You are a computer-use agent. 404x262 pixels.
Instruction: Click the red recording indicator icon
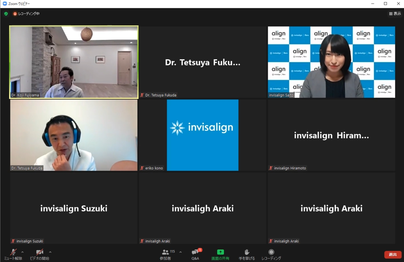(15, 14)
